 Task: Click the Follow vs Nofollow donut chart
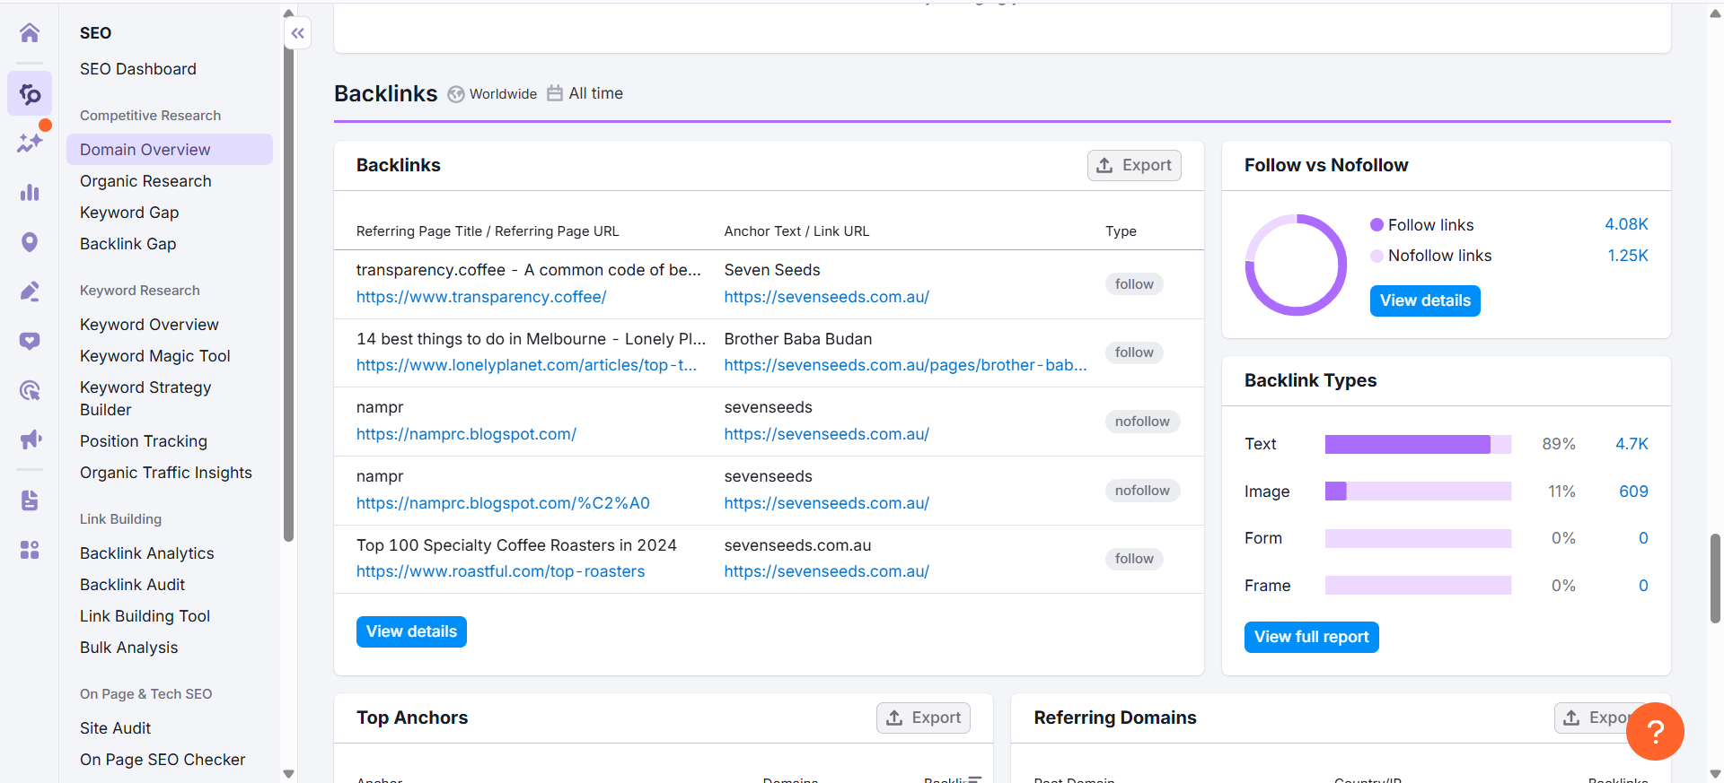(x=1296, y=265)
